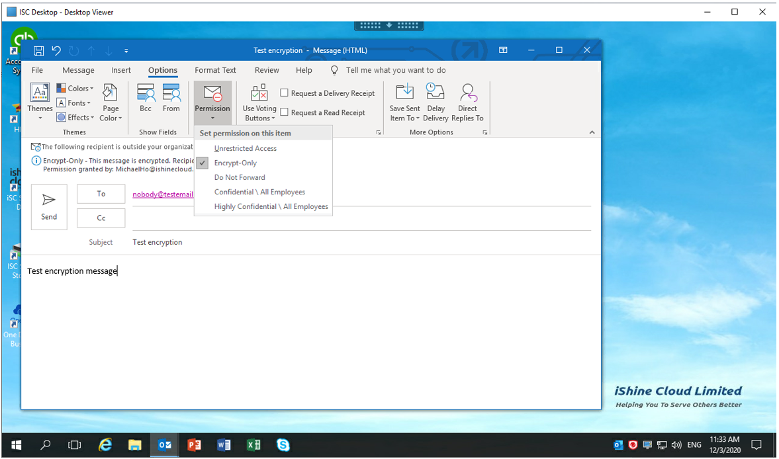Switch to Outlook on the taskbar
This screenshot has height=459, width=779.
[x=164, y=445]
